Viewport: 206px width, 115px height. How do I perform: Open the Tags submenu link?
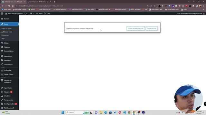tap(3, 39)
